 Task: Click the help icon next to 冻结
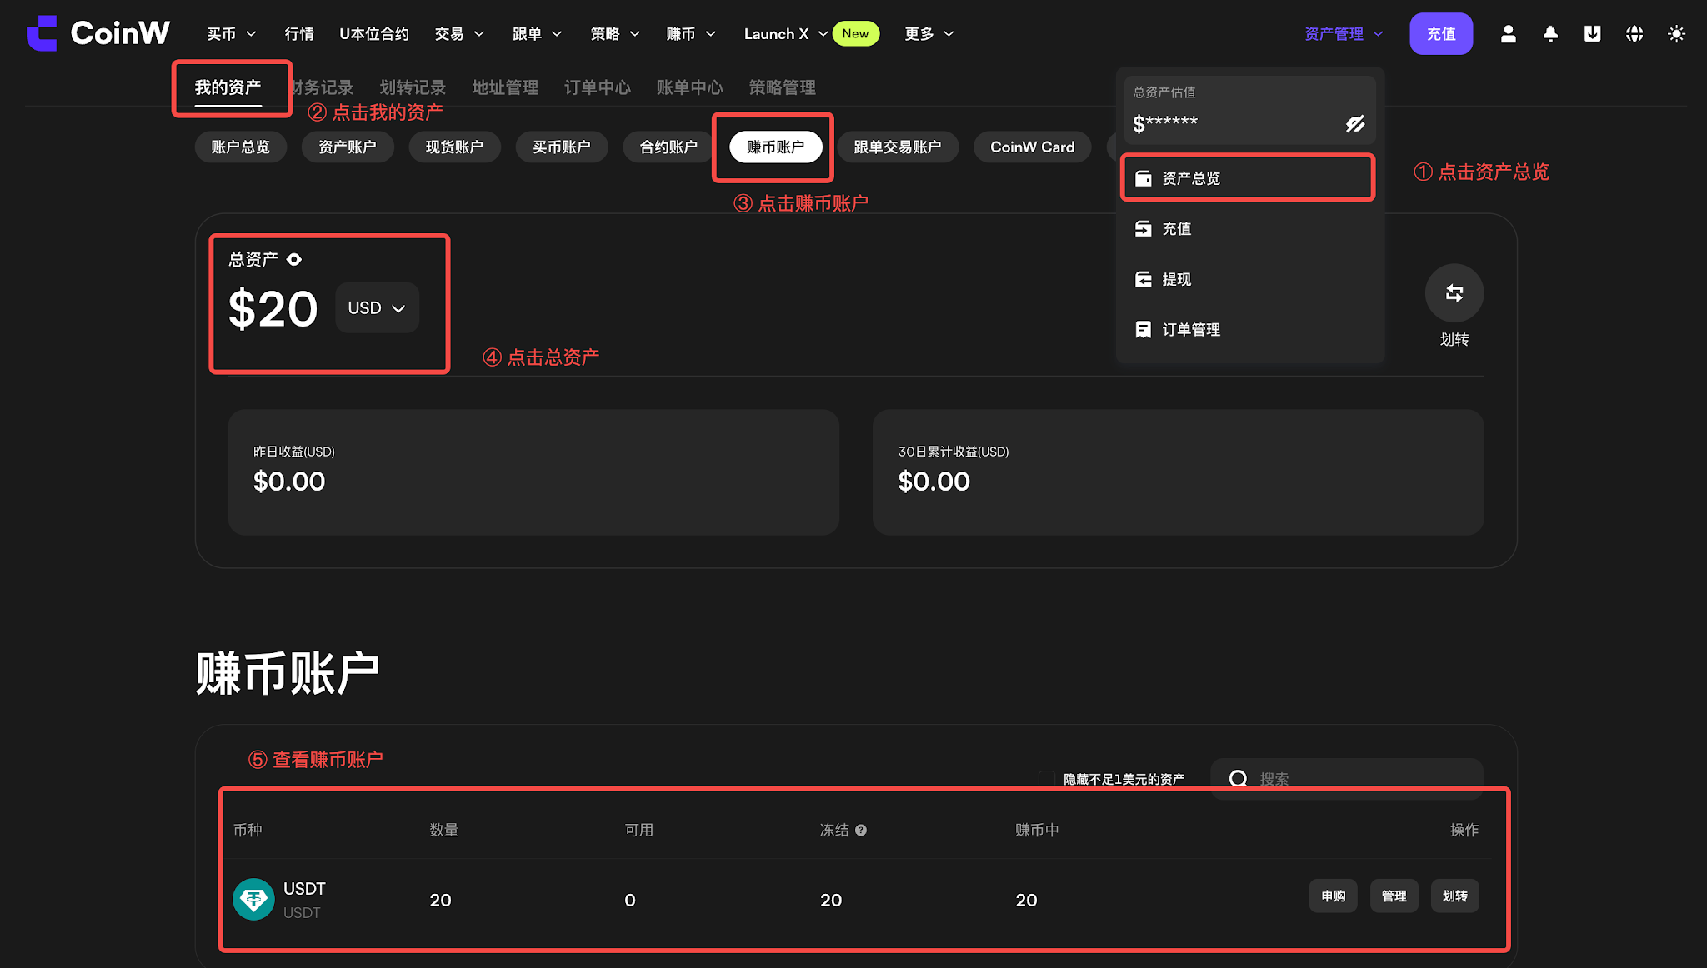861,830
